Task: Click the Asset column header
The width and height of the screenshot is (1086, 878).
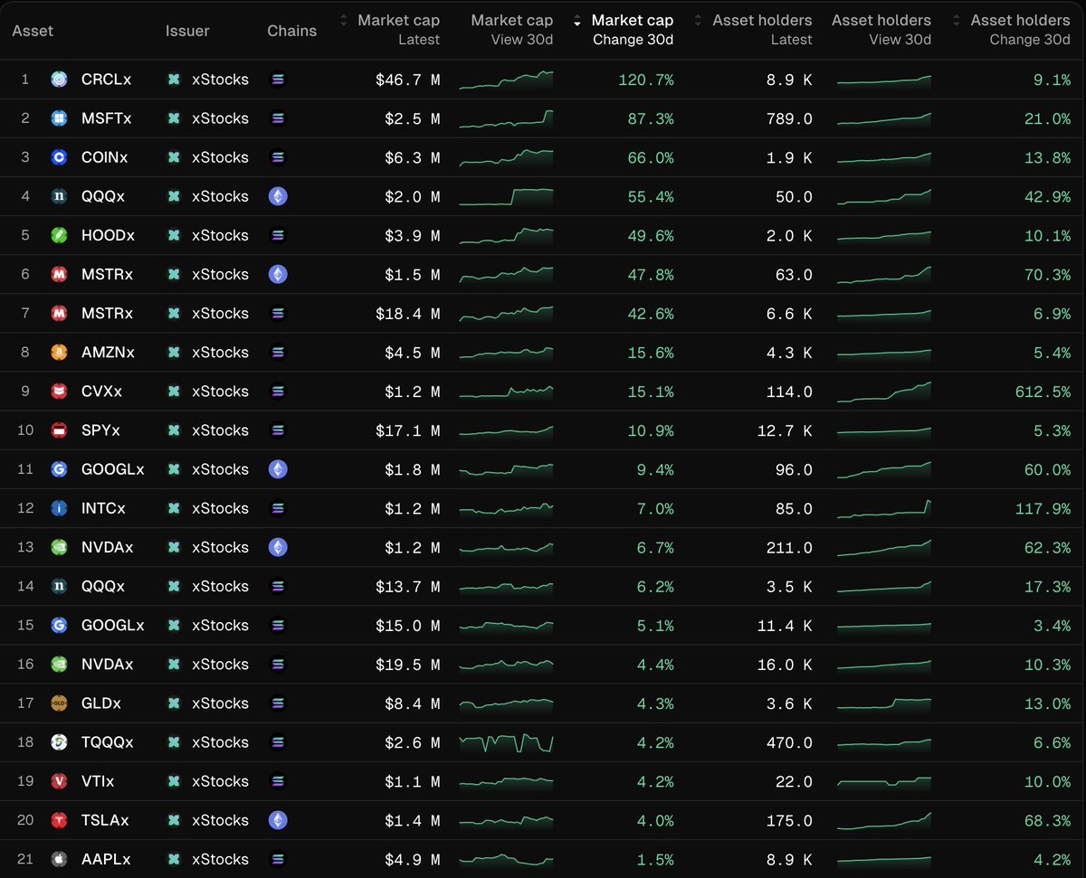Action: coord(33,31)
